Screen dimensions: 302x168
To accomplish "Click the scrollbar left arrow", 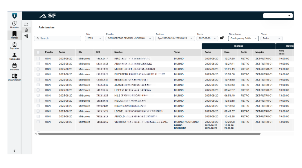I will coord(36,134).
